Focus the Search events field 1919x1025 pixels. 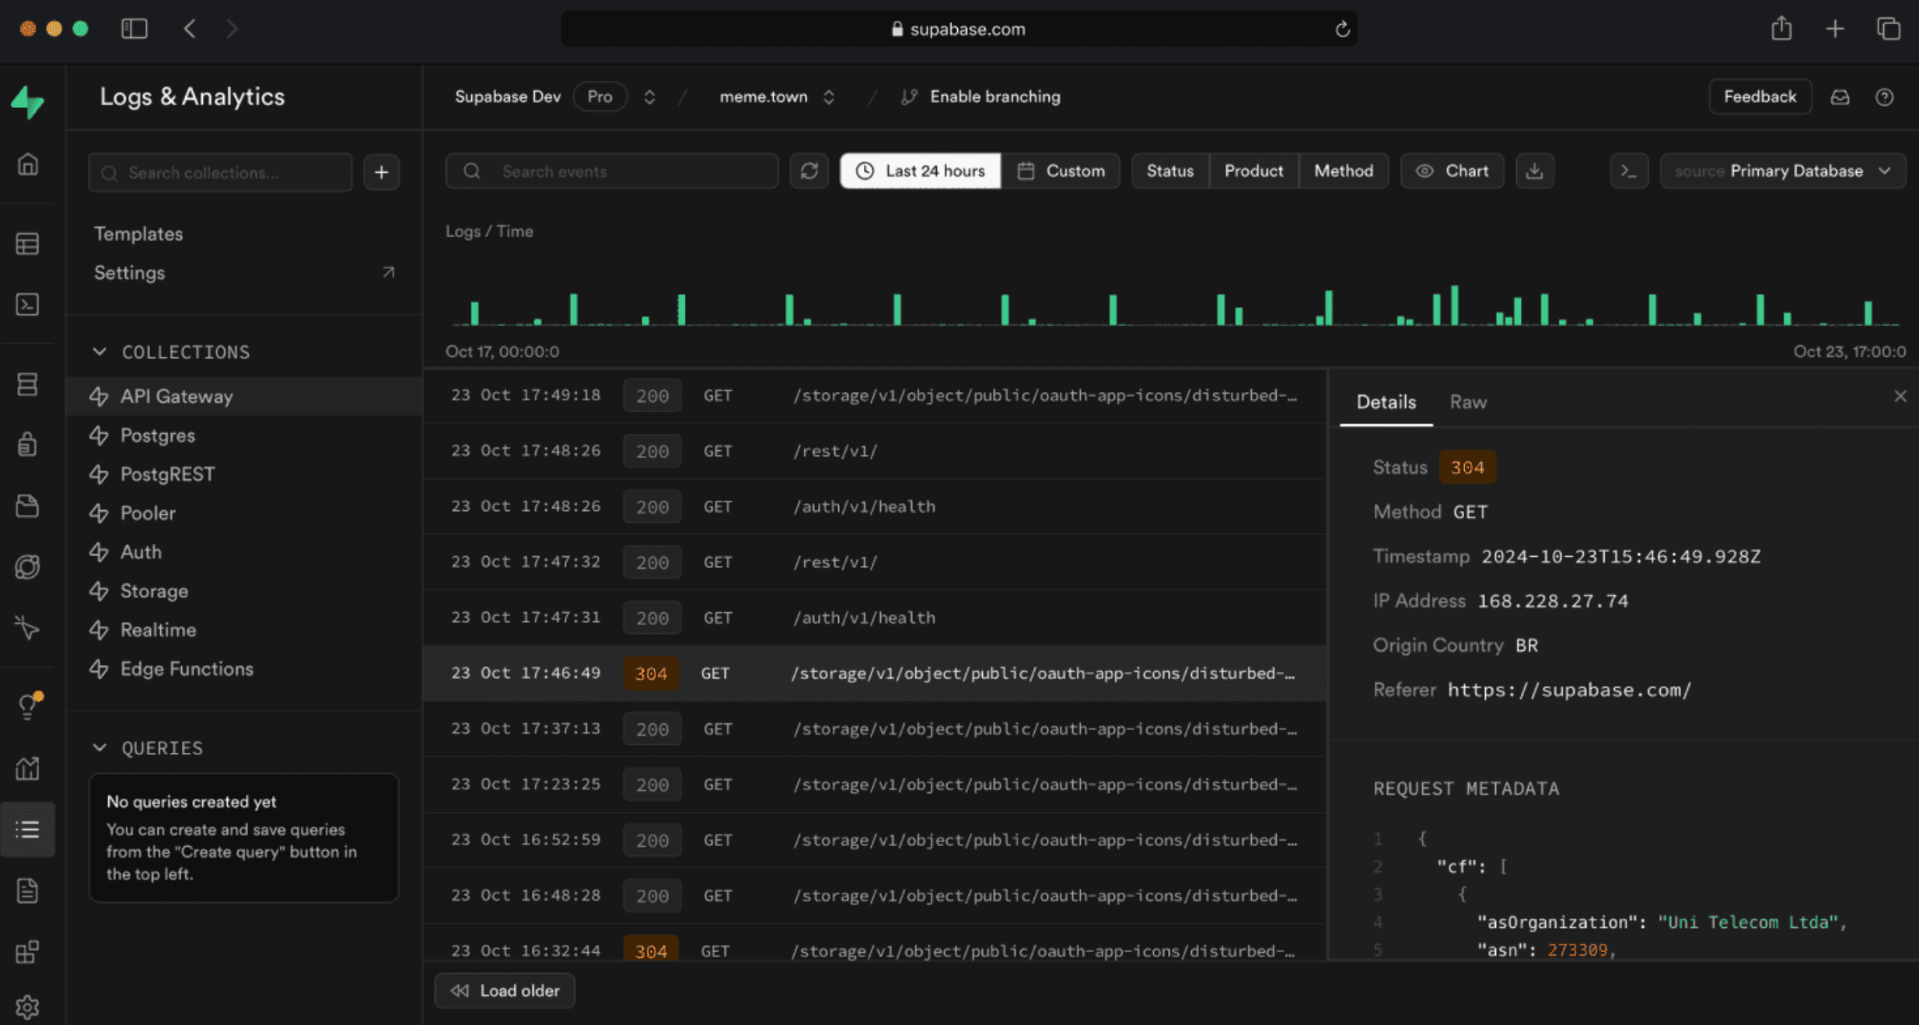(x=612, y=171)
